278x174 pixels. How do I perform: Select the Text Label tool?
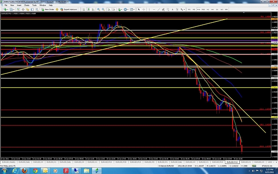coord(177,9)
